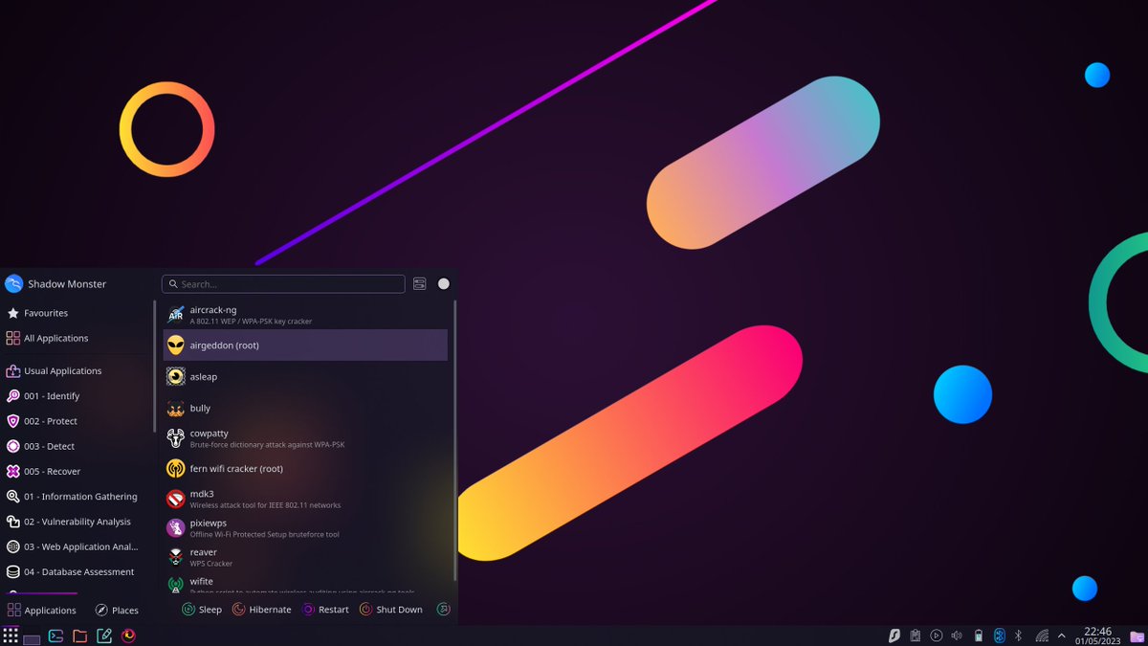Launch fern wifi cracker (root)

point(305,469)
